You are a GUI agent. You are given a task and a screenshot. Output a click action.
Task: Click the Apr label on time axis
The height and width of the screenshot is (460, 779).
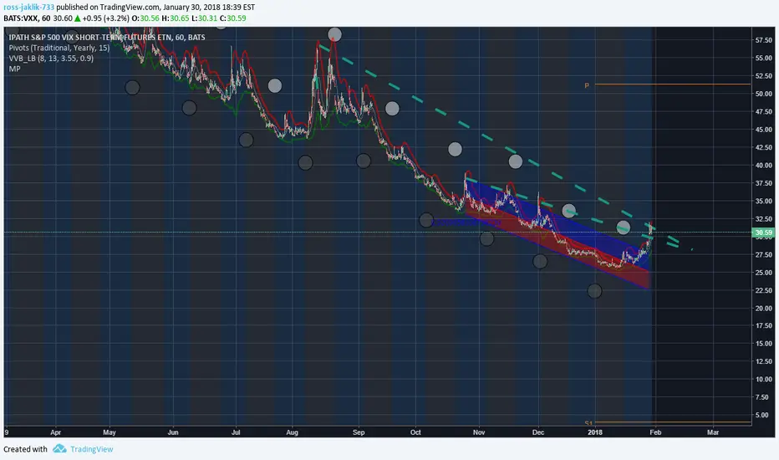coord(55,432)
